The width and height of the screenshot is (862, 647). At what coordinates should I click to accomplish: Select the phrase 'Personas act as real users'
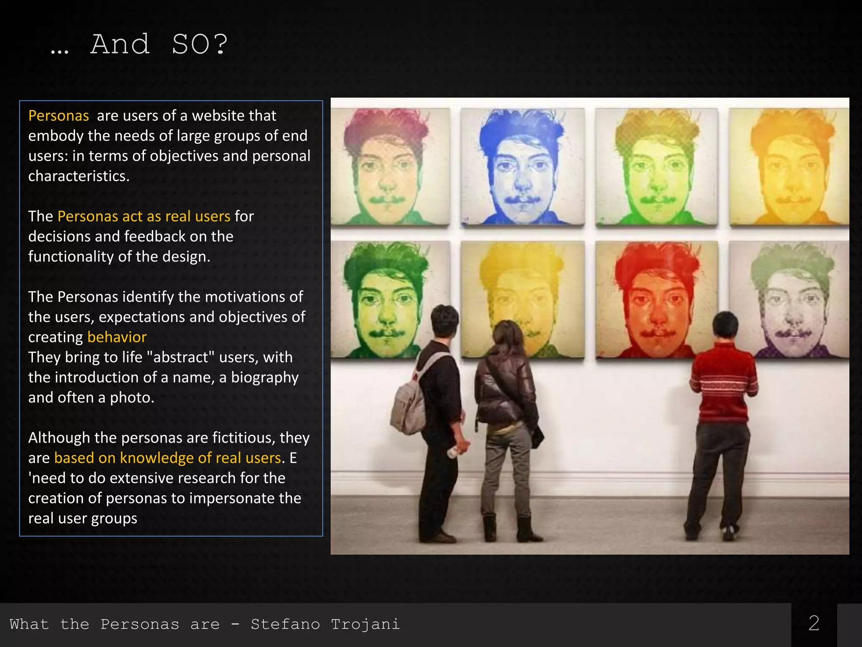(144, 216)
